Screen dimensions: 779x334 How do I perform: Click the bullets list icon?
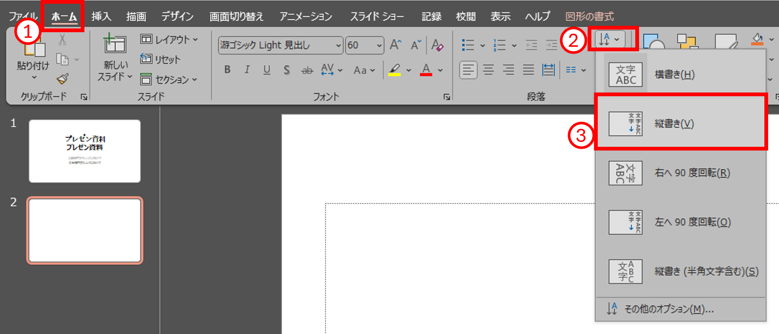pos(468,45)
